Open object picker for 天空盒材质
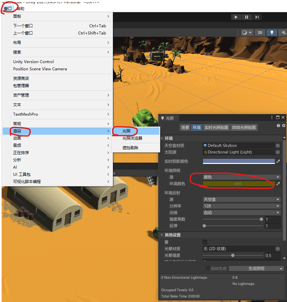Screen dimensions: 287x302 click(278, 146)
